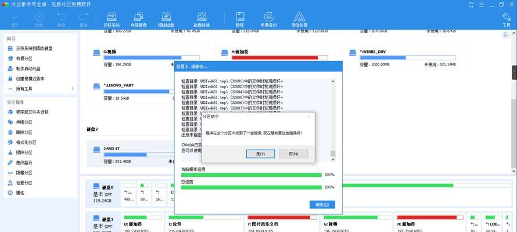Select 硬盘1 in the disk map
The height and width of the screenshot is (232, 517).
click(103, 223)
